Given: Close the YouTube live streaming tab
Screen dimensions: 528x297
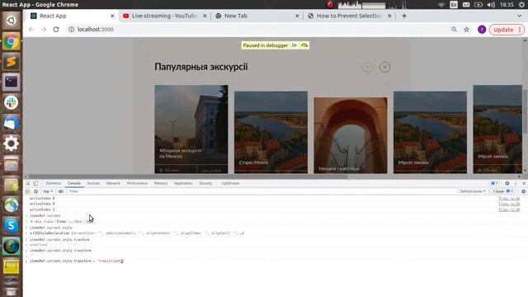Looking at the screenshot, I should click(205, 16).
